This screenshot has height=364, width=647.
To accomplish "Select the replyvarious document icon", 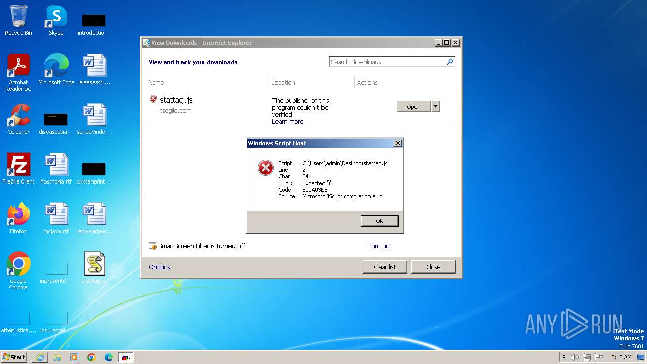I will point(94,218).
